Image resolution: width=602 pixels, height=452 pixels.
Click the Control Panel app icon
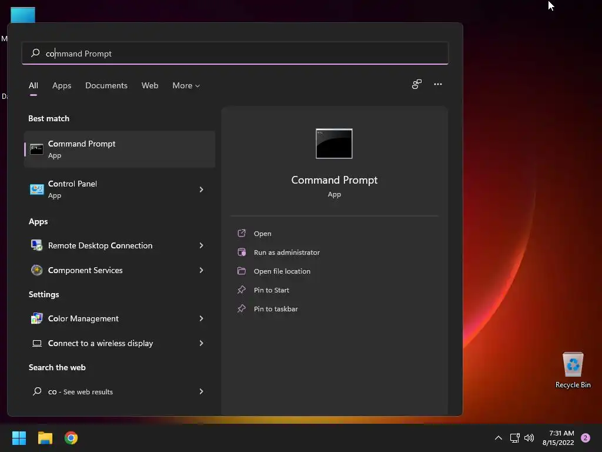[37, 189]
